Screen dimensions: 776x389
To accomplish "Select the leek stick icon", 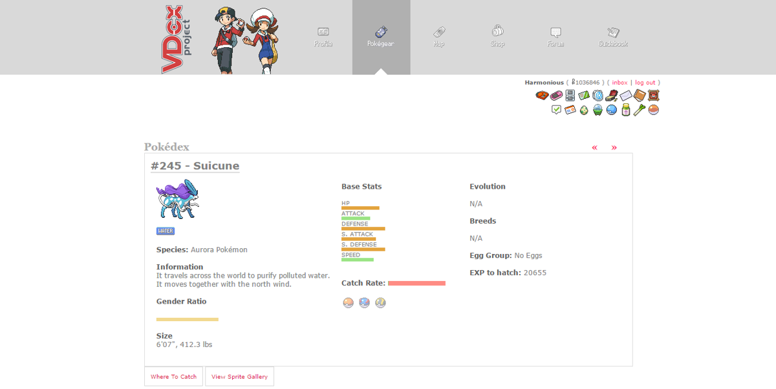I will (x=640, y=110).
